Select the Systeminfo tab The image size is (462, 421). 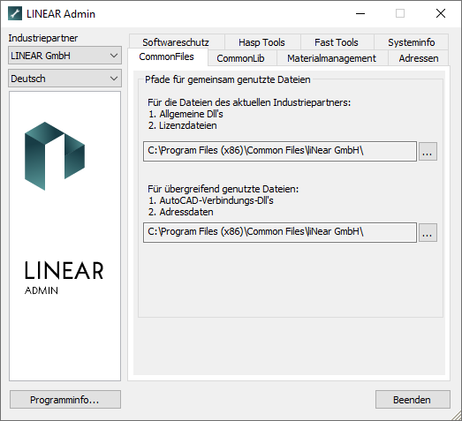click(x=412, y=42)
